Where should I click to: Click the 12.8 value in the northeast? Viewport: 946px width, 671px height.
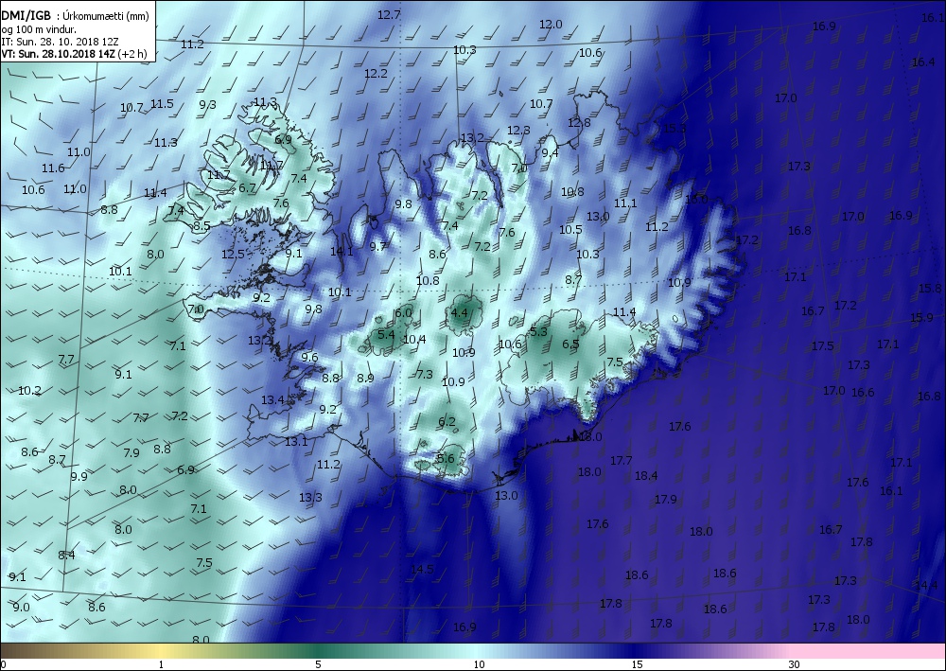tap(579, 122)
